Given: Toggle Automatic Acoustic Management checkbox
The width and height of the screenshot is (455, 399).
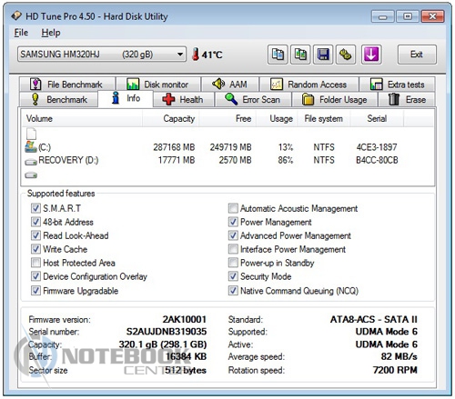Looking at the screenshot, I should click(233, 208).
